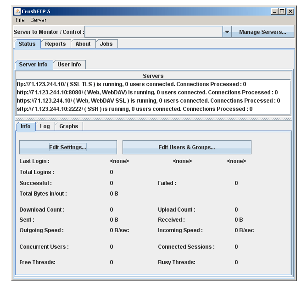Click the Total Logins label

click(x=37, y=172)
